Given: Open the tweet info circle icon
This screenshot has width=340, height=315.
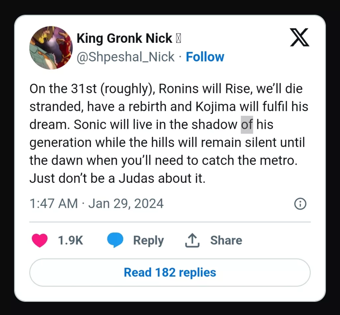Looking at the screenshot, I should click(300, 204).
